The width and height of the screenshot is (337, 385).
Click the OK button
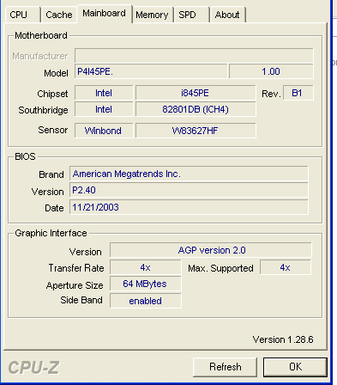coord(295,367)
